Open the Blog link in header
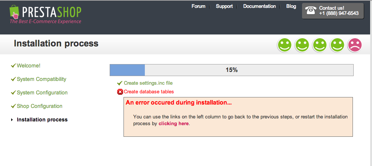This screenshot has width=372, height=166. click(x=291, y=6)
